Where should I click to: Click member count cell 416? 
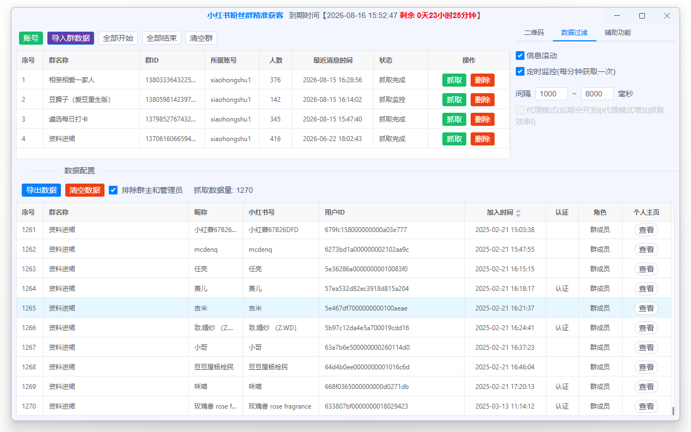275,139
